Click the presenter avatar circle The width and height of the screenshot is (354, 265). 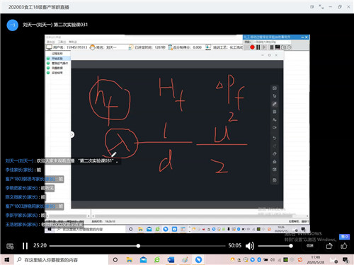point(13,25)
